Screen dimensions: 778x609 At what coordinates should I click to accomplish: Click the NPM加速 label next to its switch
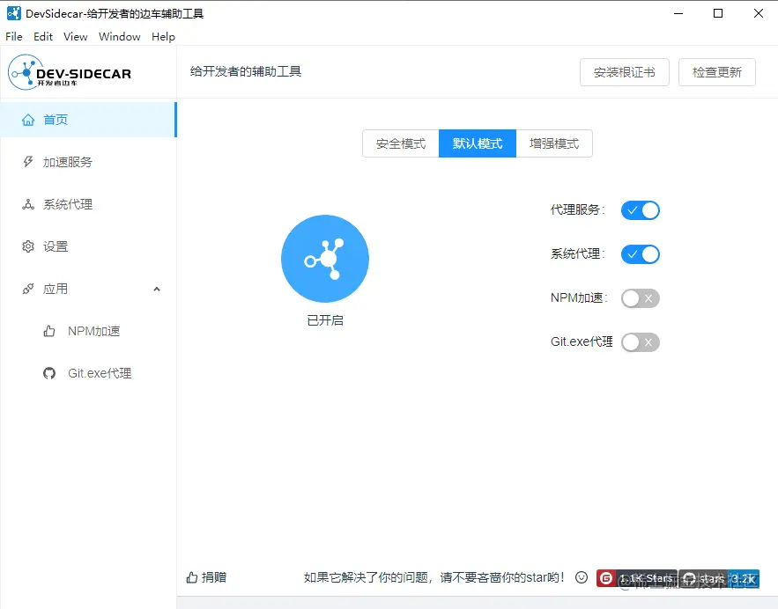(x=579, y=297)
